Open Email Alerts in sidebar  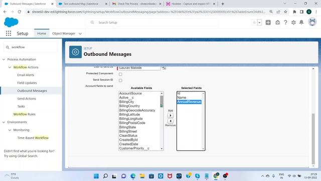click(26, 75)
